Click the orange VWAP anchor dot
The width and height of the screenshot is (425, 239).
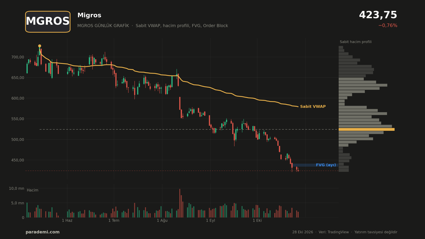40,46
